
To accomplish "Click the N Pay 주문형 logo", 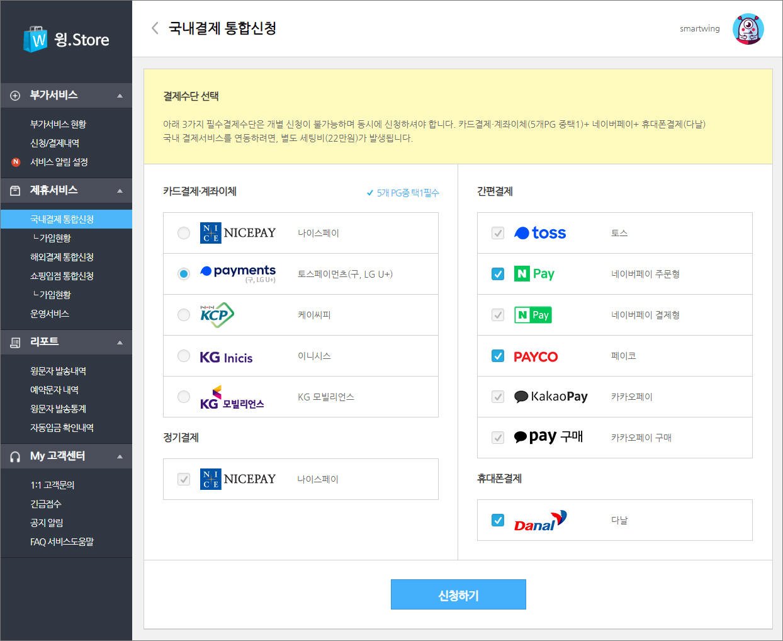I will 534,274.
